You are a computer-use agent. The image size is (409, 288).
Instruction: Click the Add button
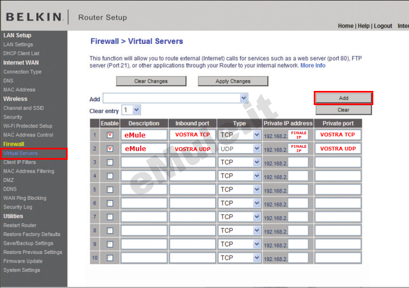pyautogui.click(x=344, y=98)
